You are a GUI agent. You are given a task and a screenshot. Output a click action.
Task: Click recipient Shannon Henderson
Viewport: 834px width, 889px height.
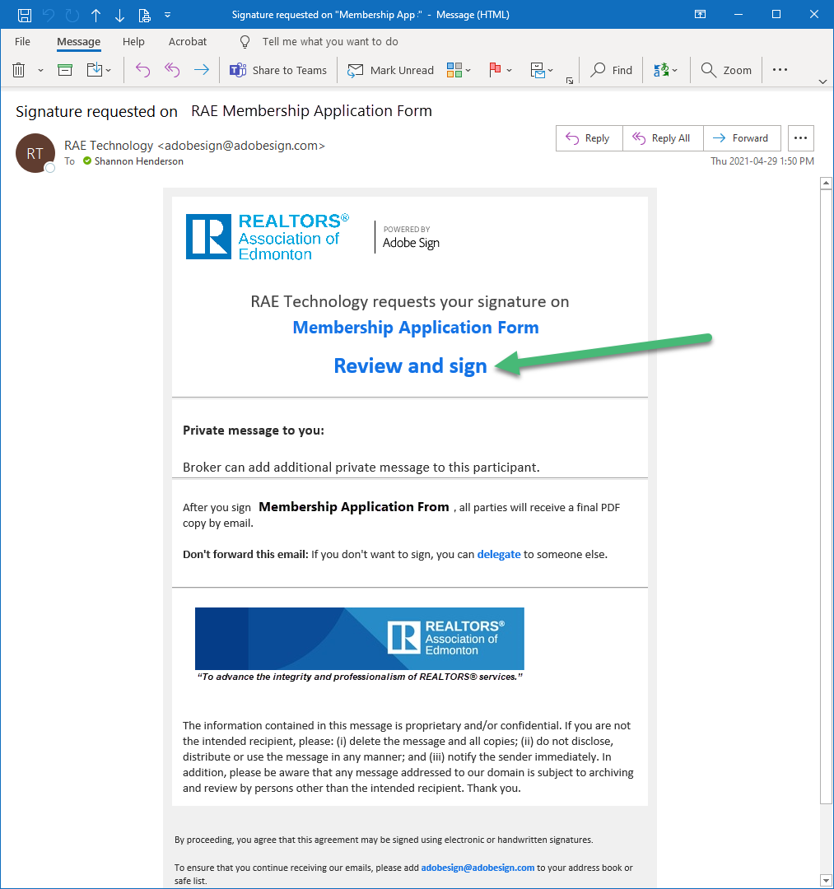click(x=139, y=161)
